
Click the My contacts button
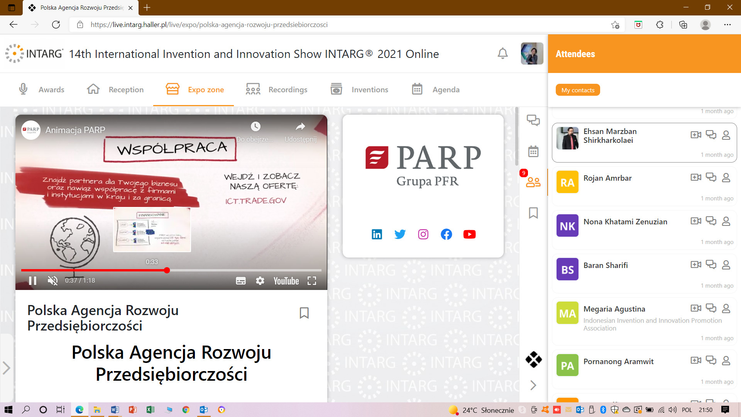578,90
